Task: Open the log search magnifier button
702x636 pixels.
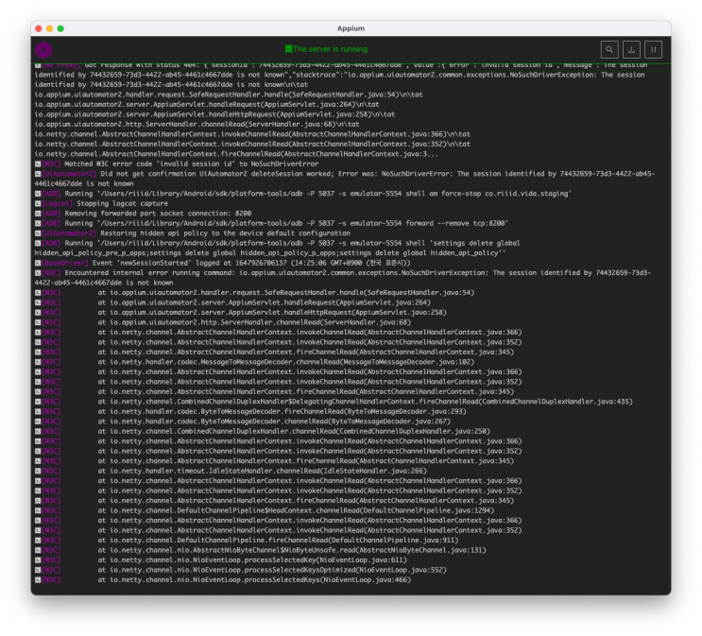Action: point(609,50)
